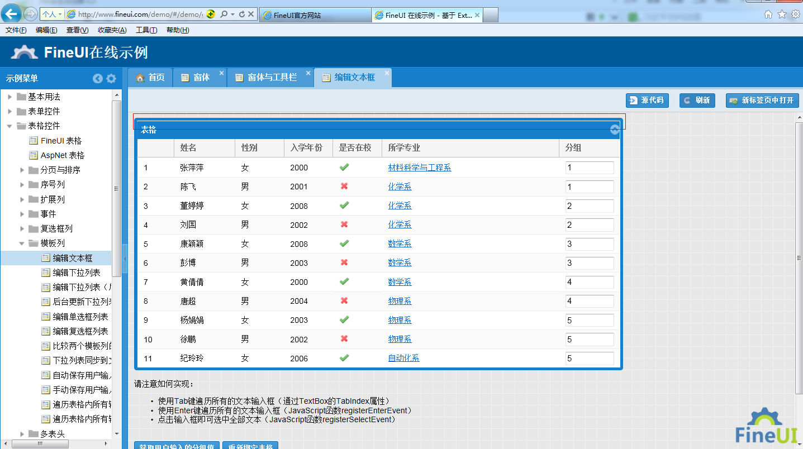Click the 源代码 button
Screen dimensions: 803x449
[x=647, y=101]
